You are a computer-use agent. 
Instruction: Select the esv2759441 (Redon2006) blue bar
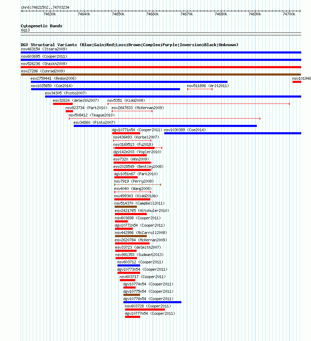click(129, 82)
